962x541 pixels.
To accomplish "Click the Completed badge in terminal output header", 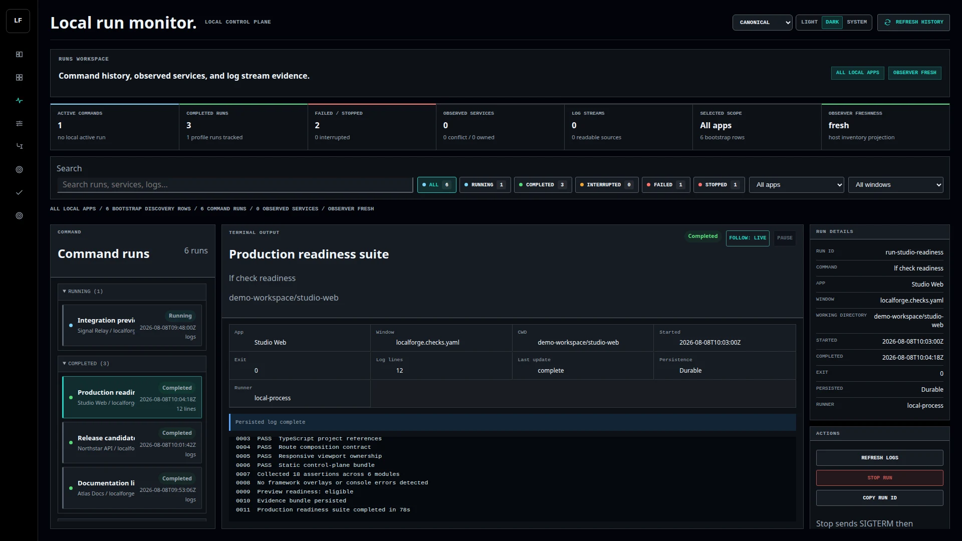I will coord(702,236).
